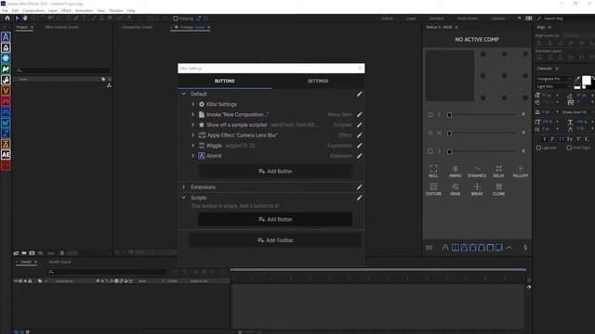
Task: Switch to the BUTTONS tab in KBar
Action: click(x=225, y=81)
